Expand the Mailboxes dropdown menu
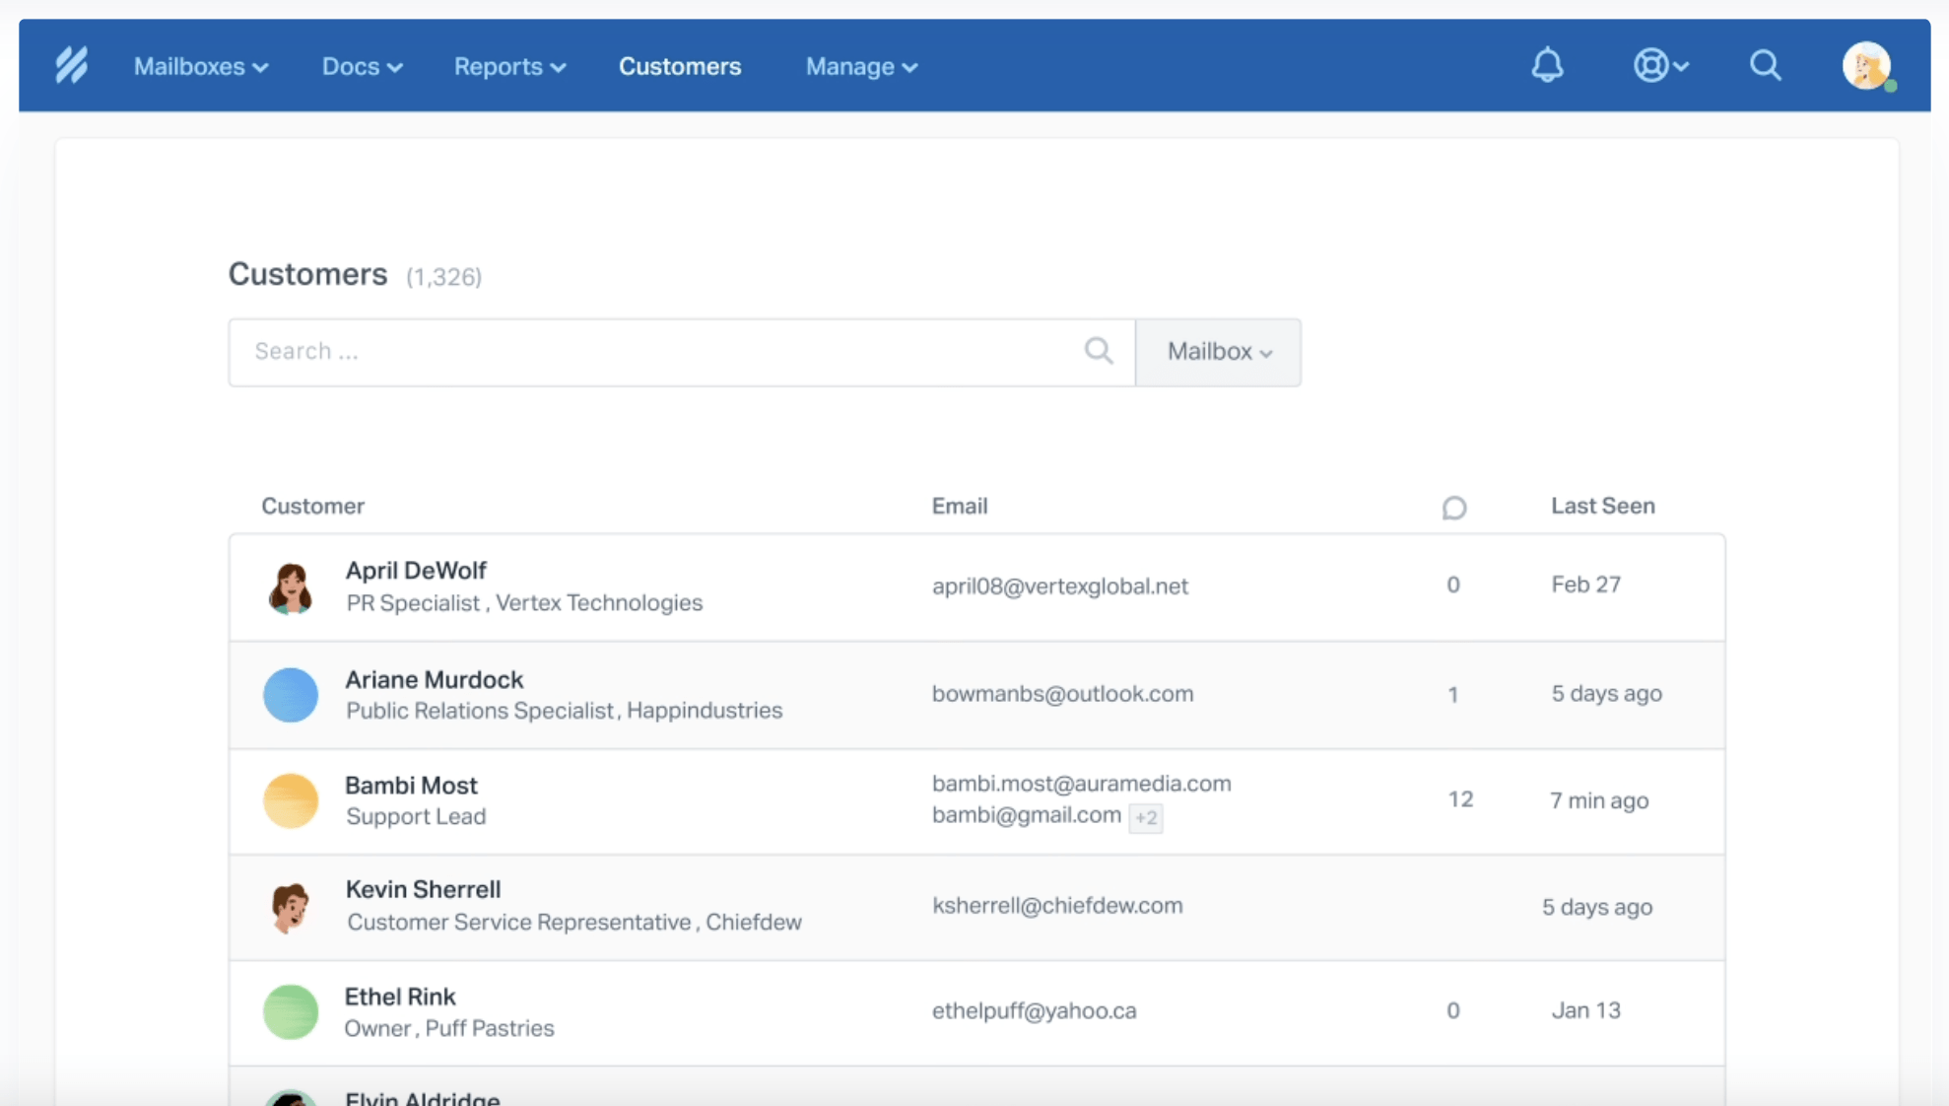Viewport: 1949px width, 1106px height. click(x=199, y=66)
